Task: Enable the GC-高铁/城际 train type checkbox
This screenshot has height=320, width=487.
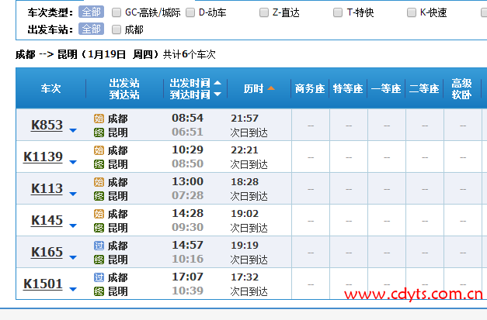Action: tap(117, 13)
